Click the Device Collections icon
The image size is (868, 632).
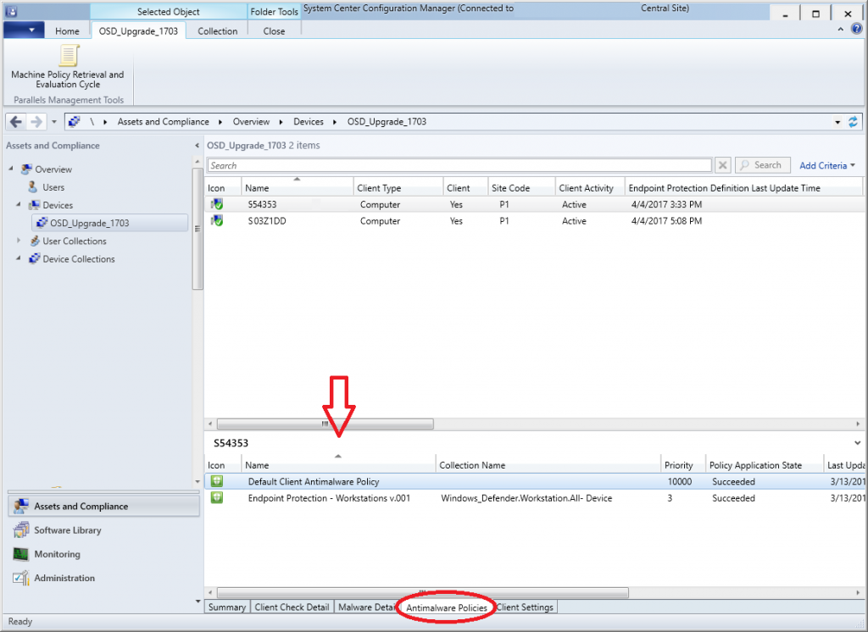point(34,258)
